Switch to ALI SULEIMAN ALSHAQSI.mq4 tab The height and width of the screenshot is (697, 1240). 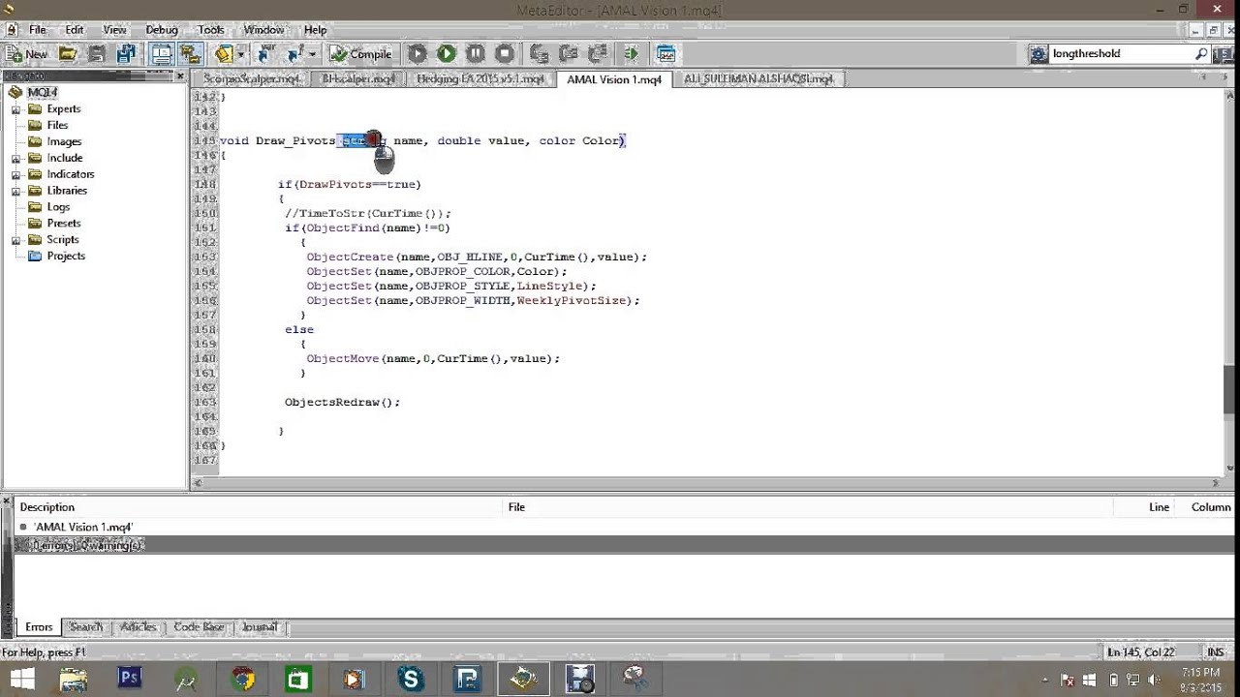tap(759, 79)
